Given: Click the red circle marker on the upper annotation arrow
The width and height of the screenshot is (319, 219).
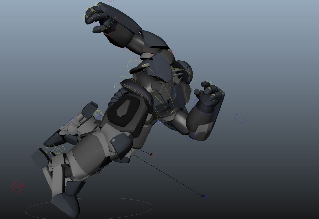Looking at the screenshot, I should coord(153,155).
